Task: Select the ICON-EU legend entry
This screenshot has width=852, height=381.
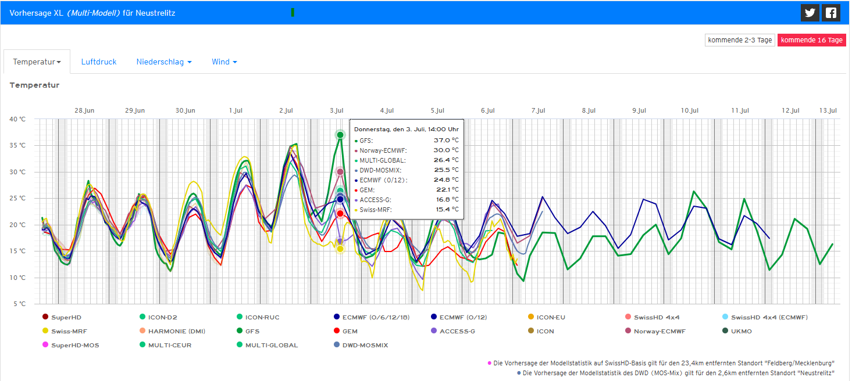Action: [x=550, y=317]
